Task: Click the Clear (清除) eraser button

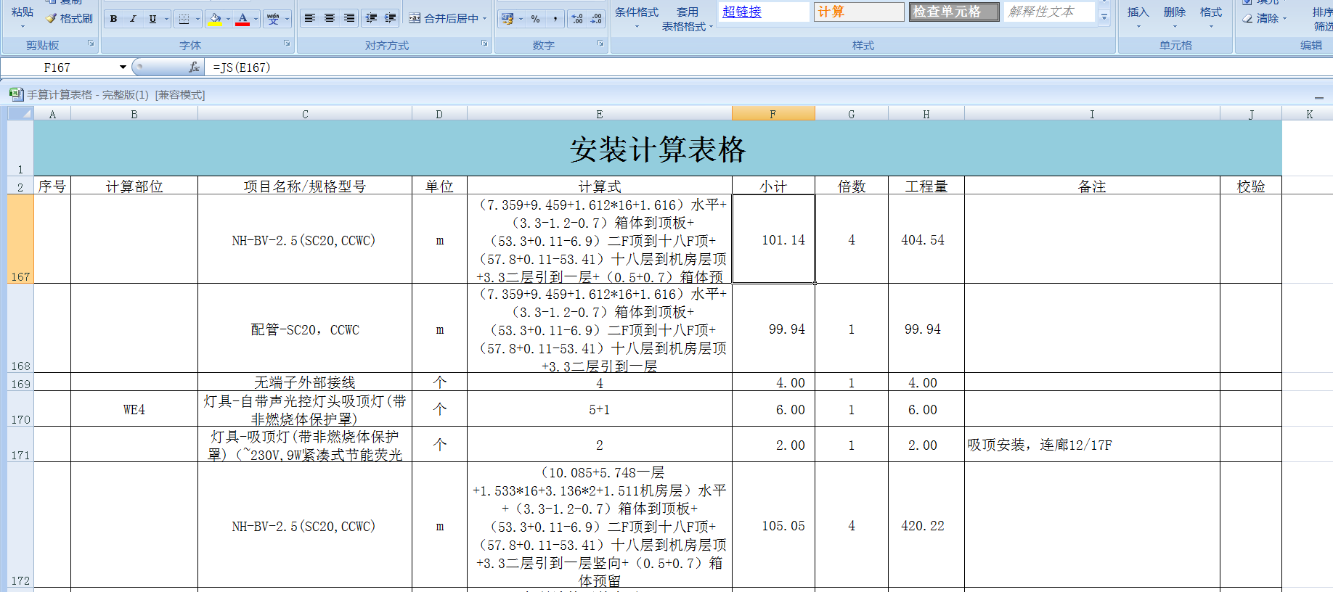Action: click(1264, 19)
